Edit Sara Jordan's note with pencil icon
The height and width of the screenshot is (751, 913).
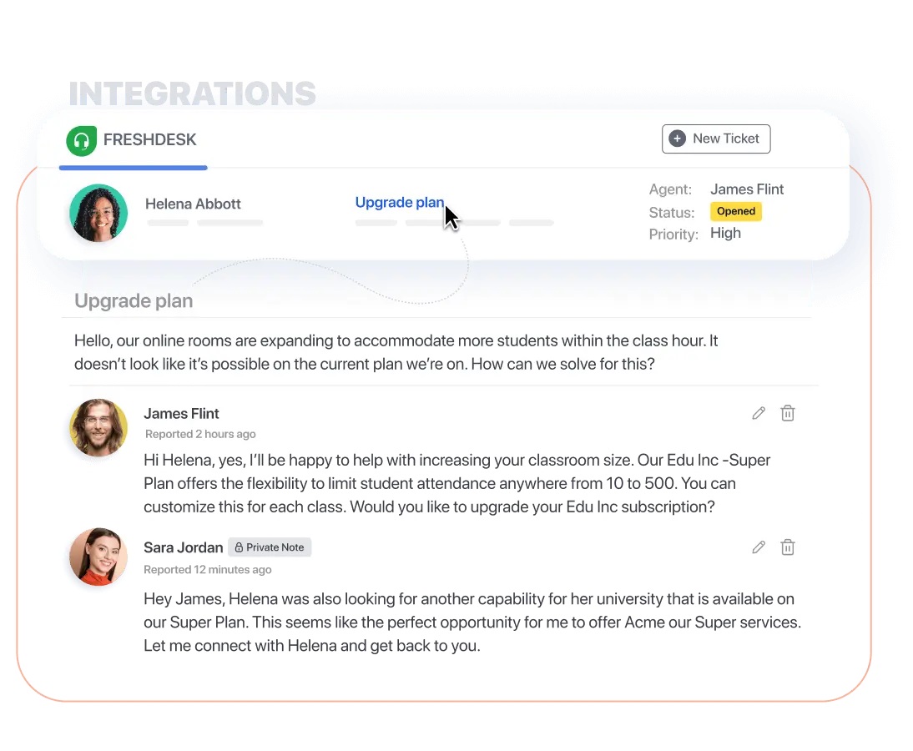(758, 547)
